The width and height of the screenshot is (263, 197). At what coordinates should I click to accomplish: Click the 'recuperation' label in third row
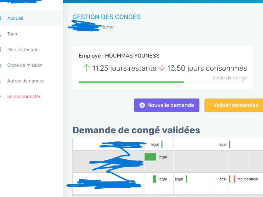point(247,179)
